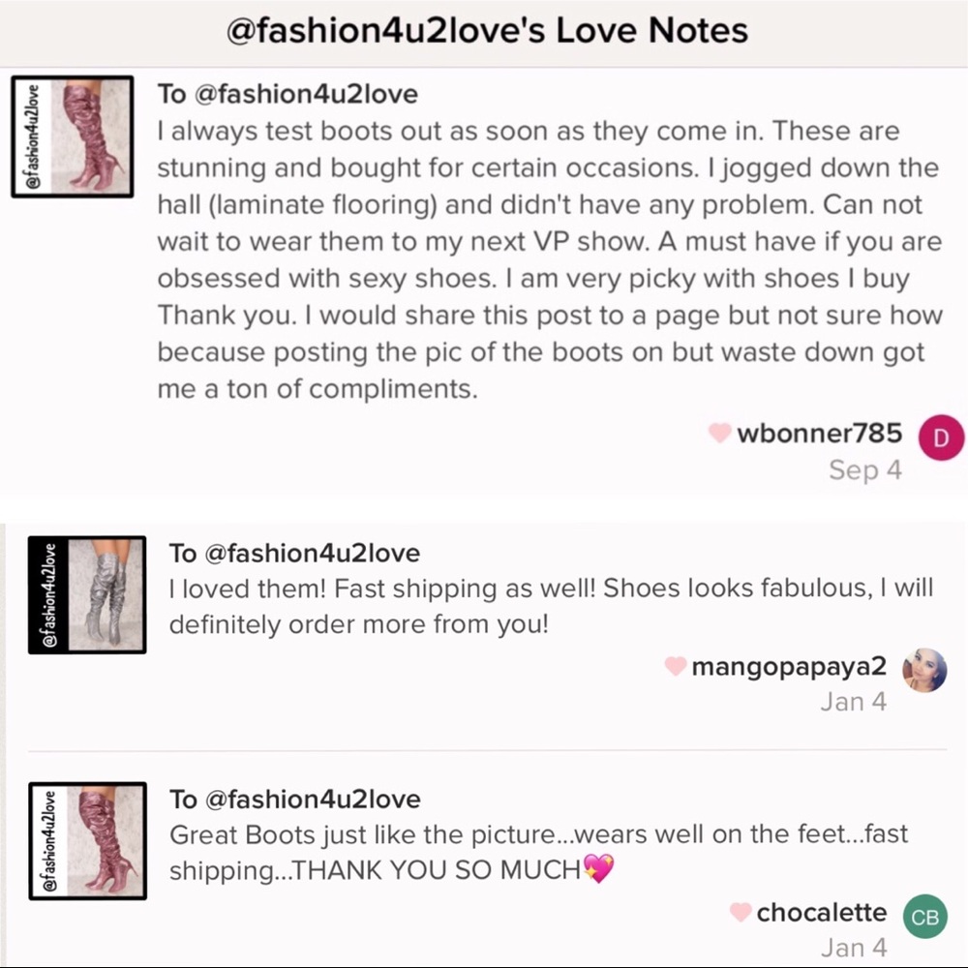968x968 pixels.
Task: Click the Jan 4 date under mangopapaya2
Action: point(853,702)
